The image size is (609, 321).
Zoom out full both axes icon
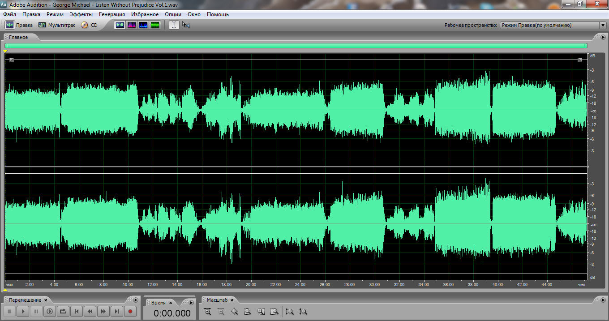click(x=234, y=312)
